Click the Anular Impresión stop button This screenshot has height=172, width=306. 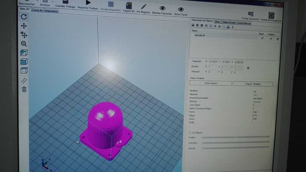coord(111,7)
